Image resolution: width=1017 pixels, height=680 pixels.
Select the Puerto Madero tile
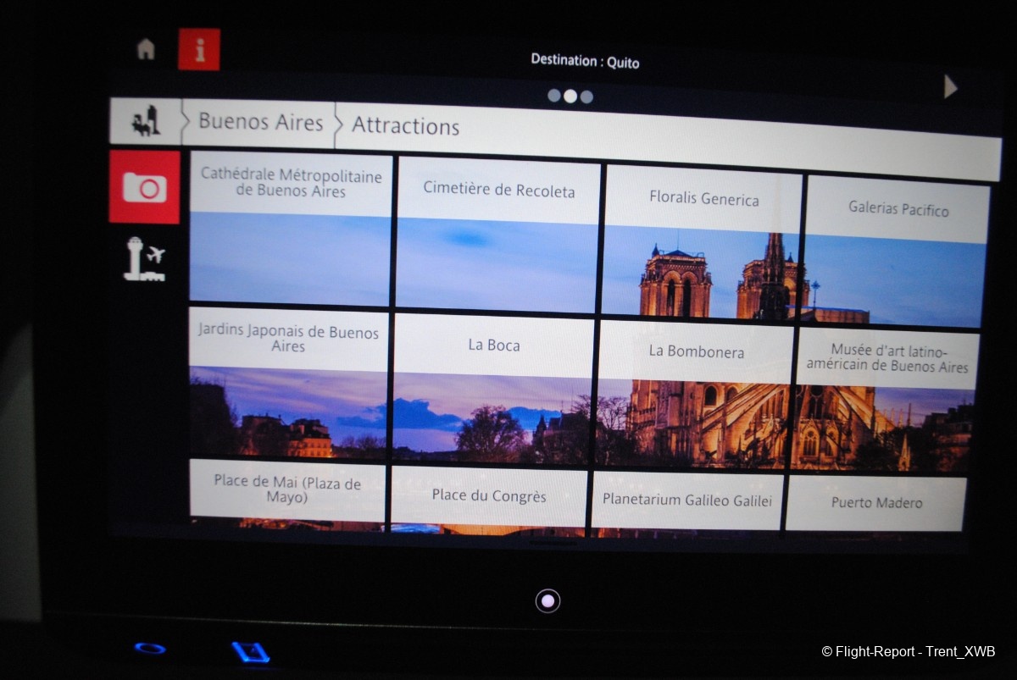(x=876, y=503)
